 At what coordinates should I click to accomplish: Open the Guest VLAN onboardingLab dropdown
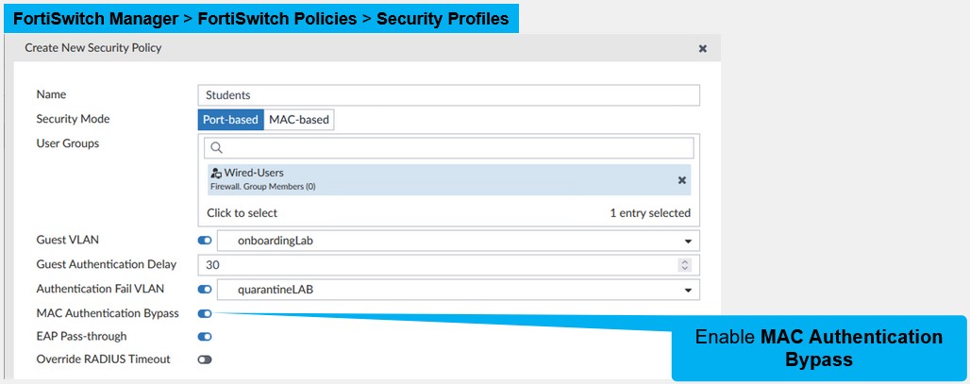[459, 241]
